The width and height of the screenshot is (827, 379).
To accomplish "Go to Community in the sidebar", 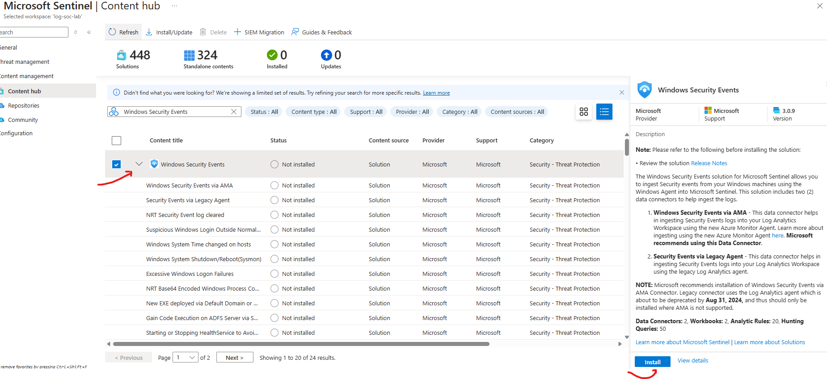I will pyautogui.click(x=23, y=120).
